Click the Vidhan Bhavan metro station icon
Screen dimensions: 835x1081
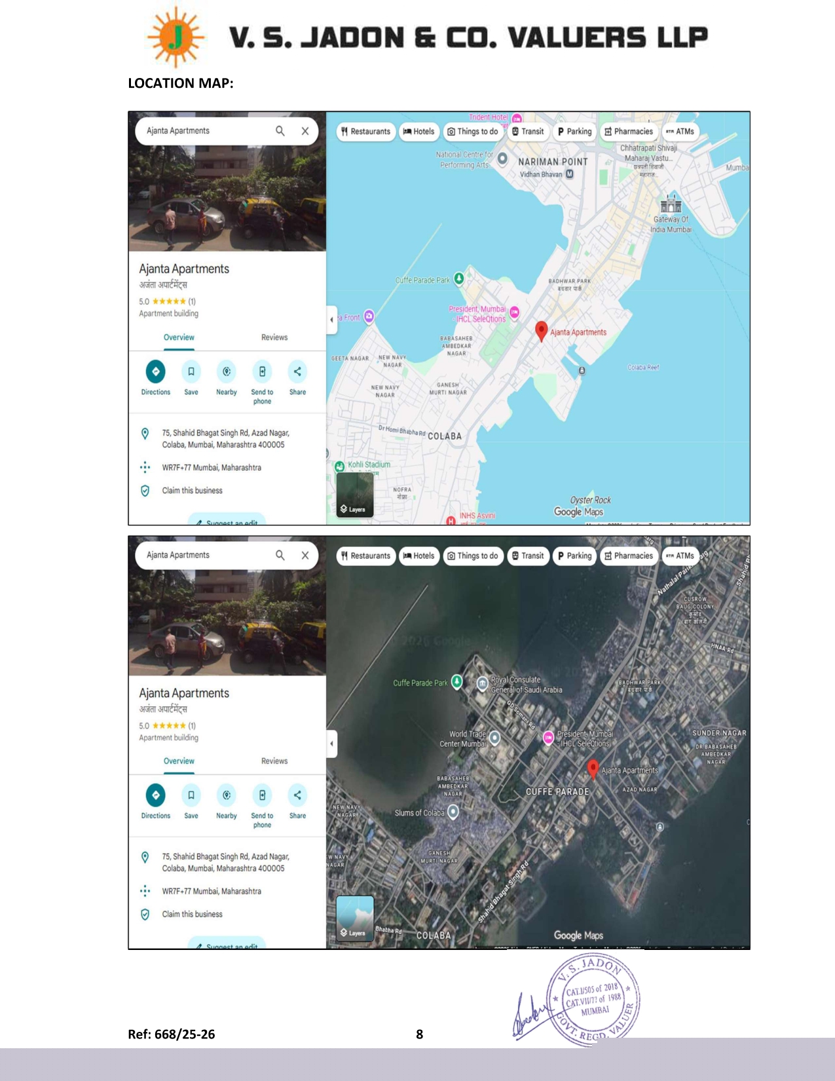point(570,174)
